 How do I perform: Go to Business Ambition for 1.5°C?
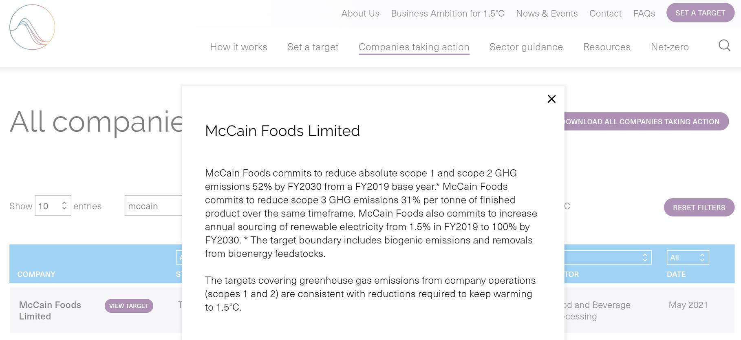(448, 13)
